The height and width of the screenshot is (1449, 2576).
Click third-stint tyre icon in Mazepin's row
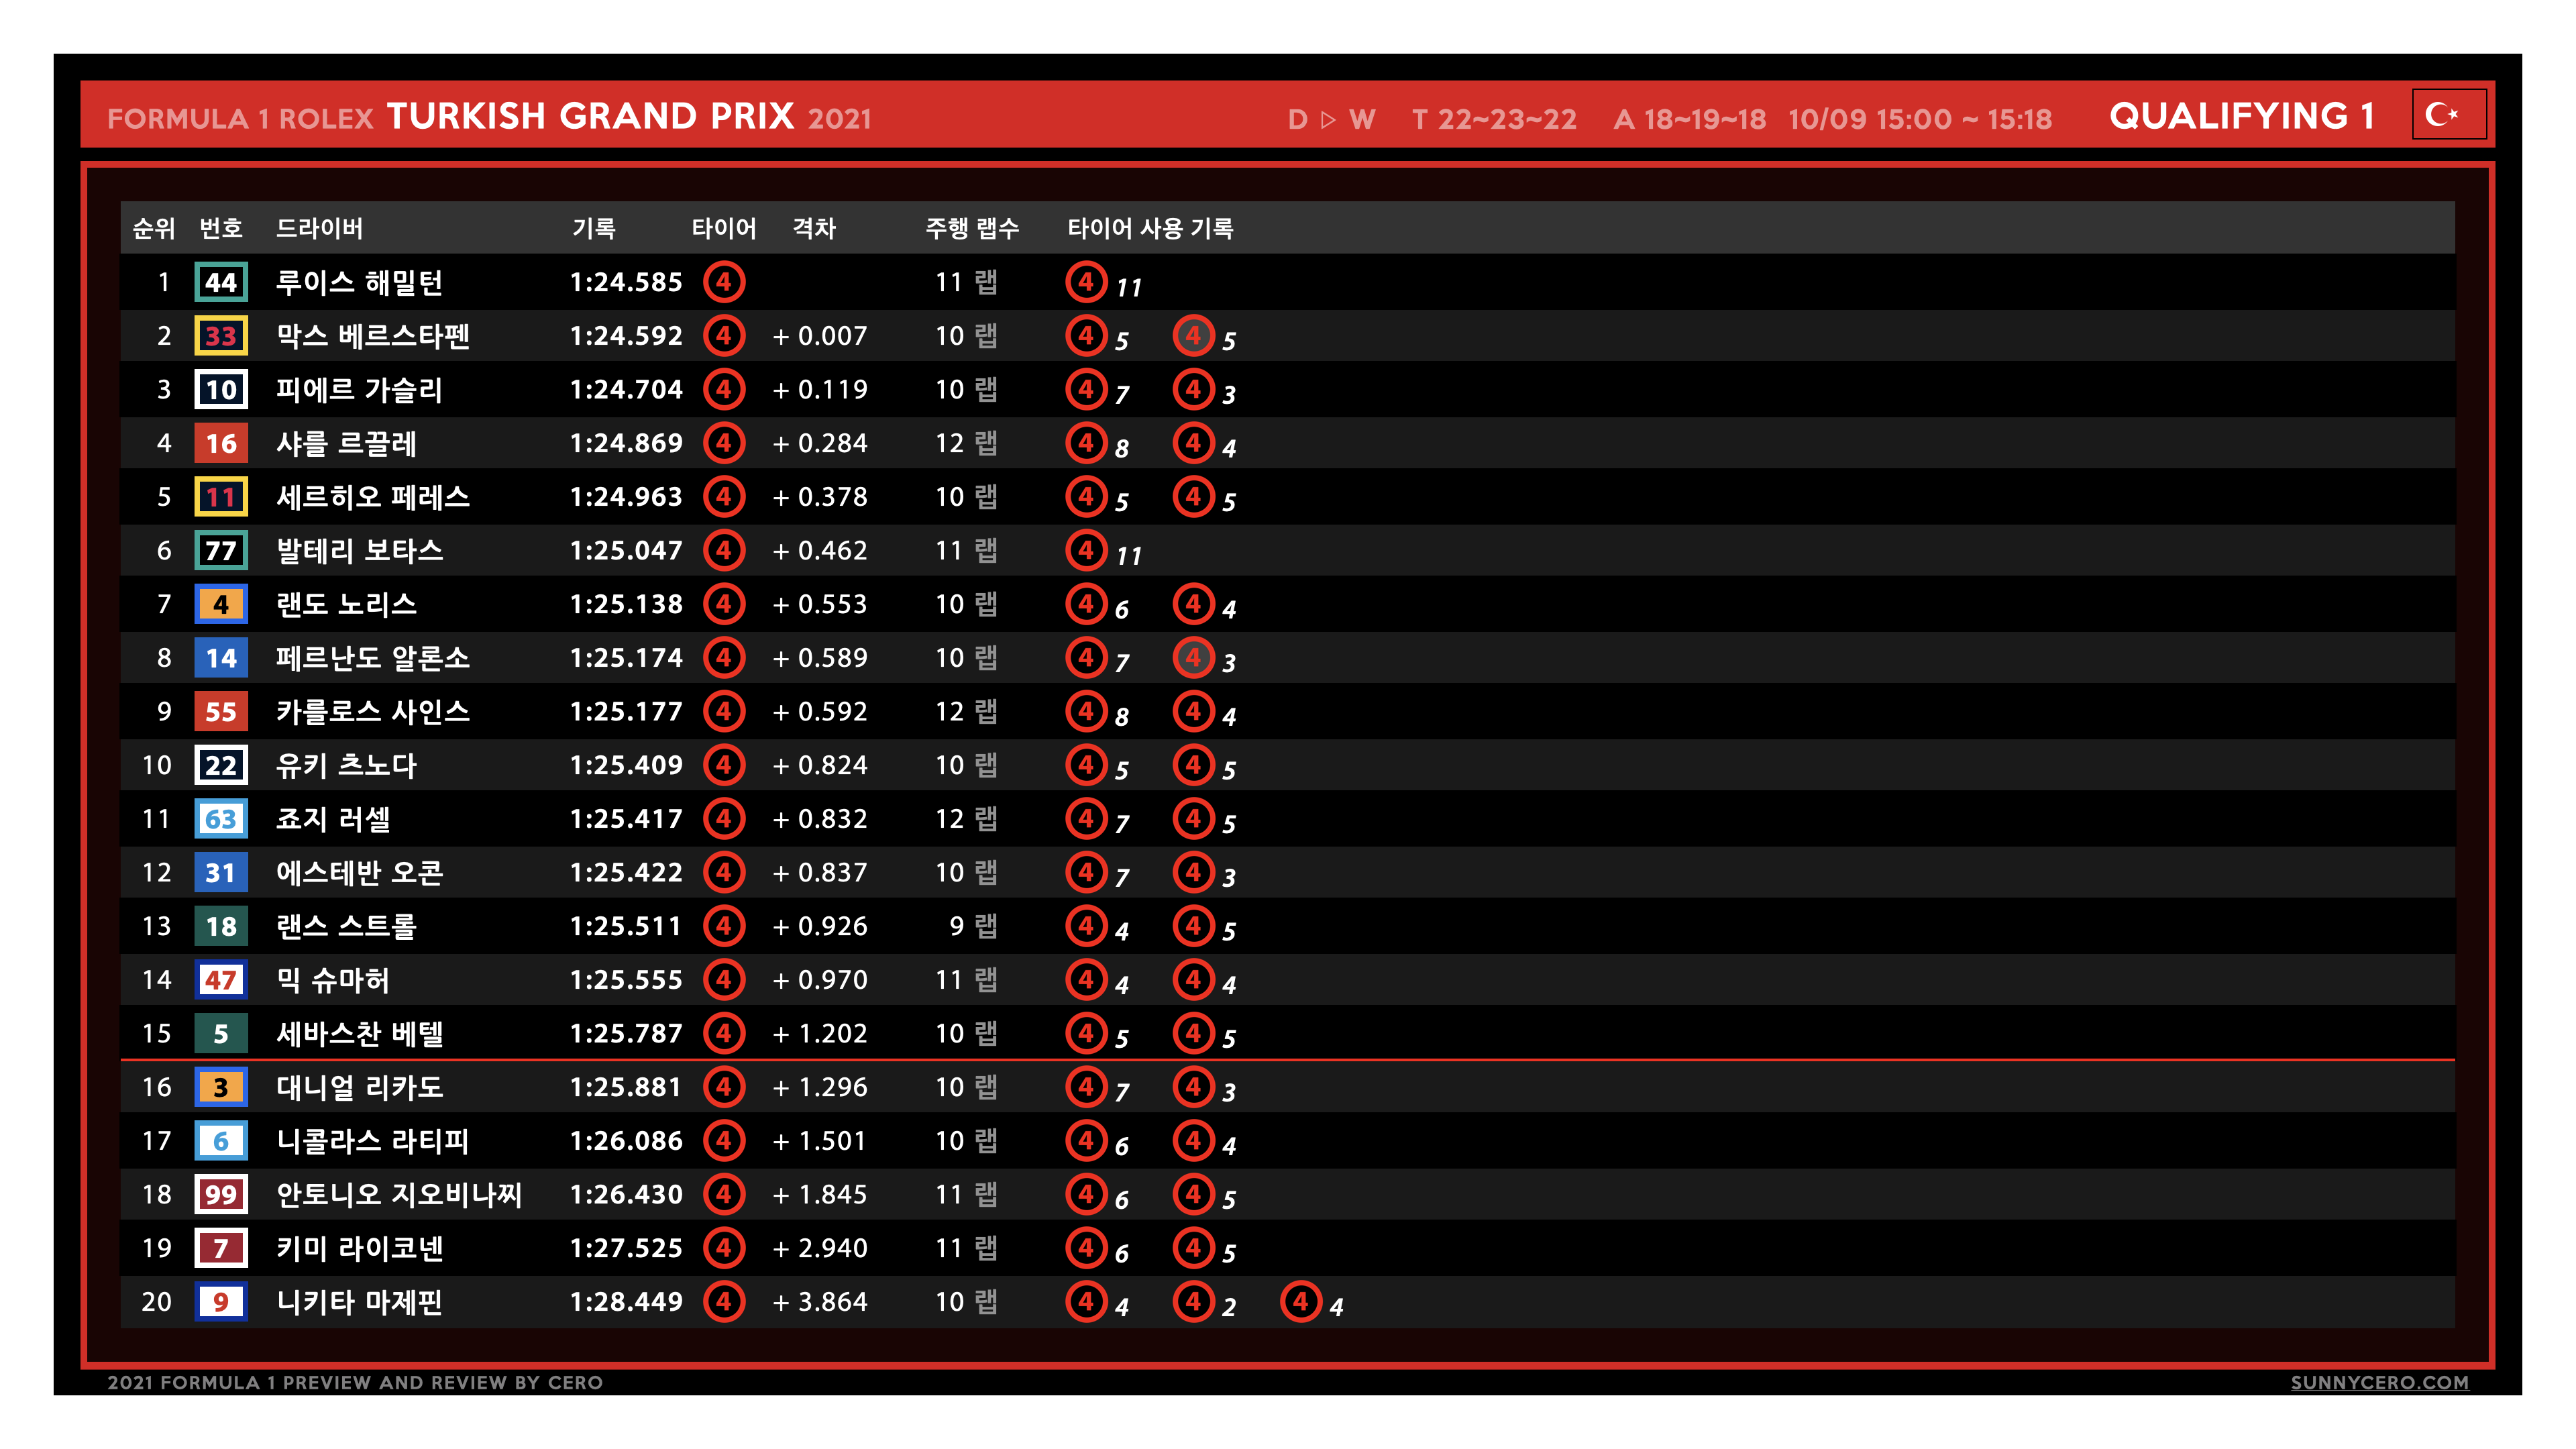(1300, 1302)
